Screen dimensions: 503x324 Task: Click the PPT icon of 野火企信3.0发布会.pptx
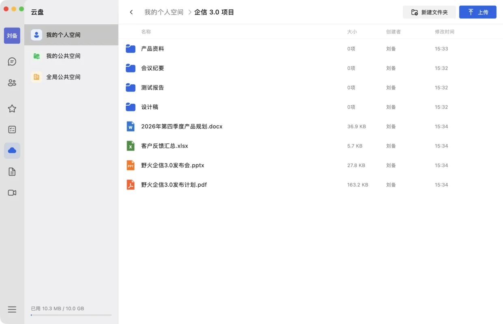click(x=131, y=165)
